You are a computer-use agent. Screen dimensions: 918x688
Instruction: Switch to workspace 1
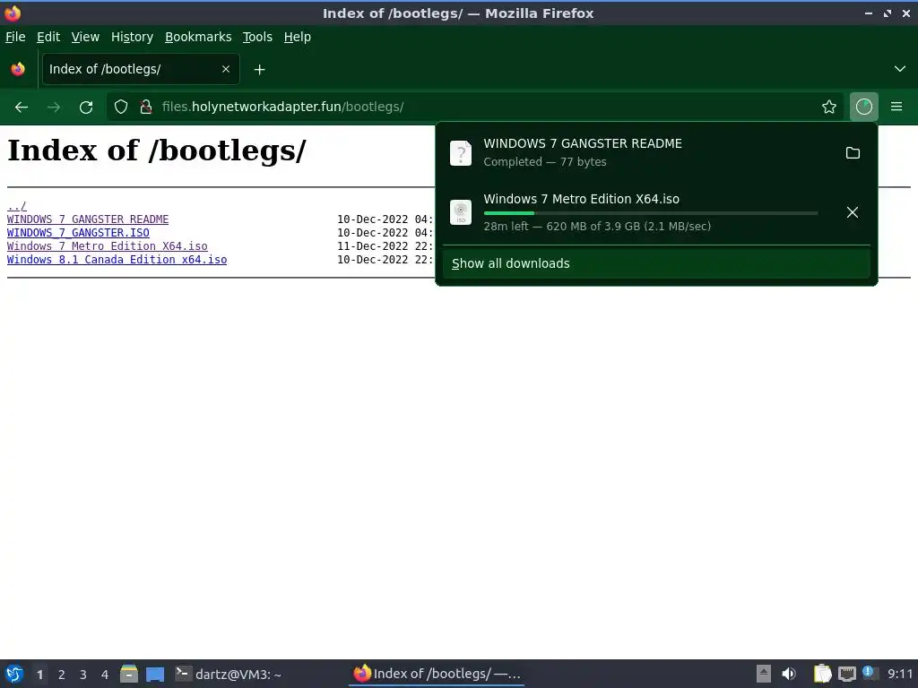[x=39, y=675]
